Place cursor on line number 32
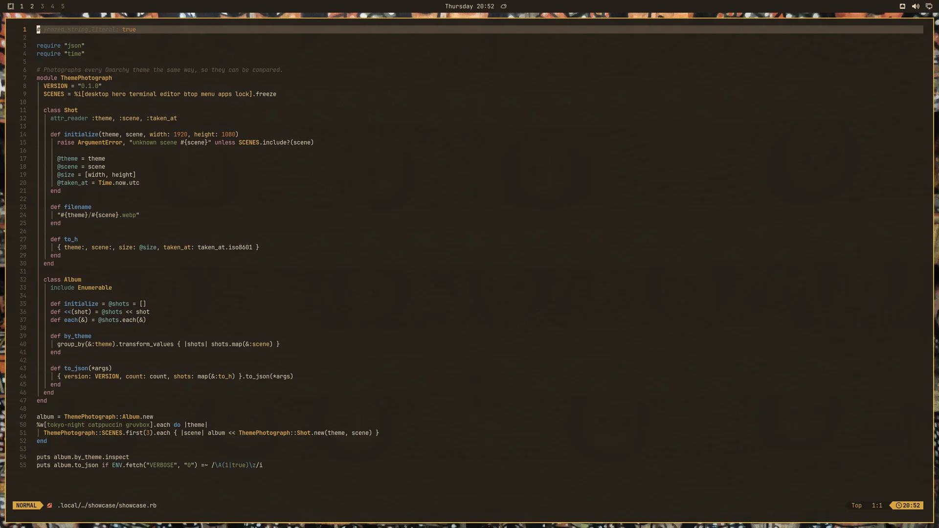 [23, 280]
